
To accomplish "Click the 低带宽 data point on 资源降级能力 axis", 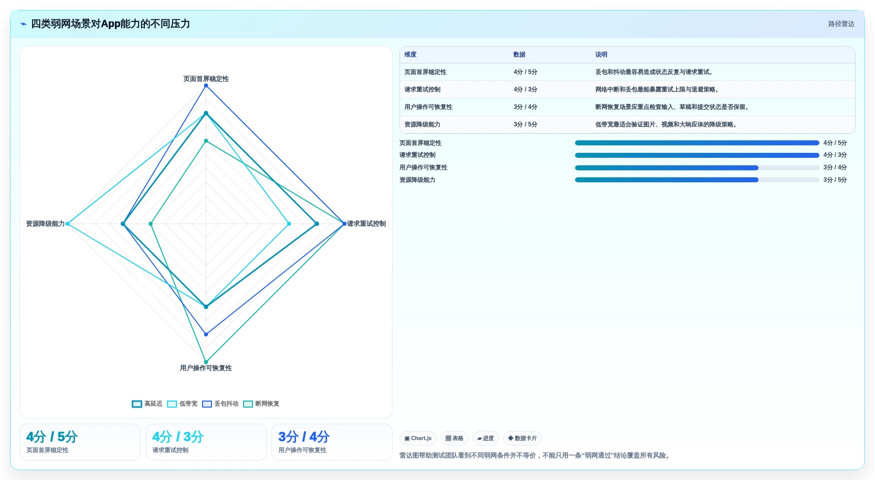I will click(x=68, y=224).
